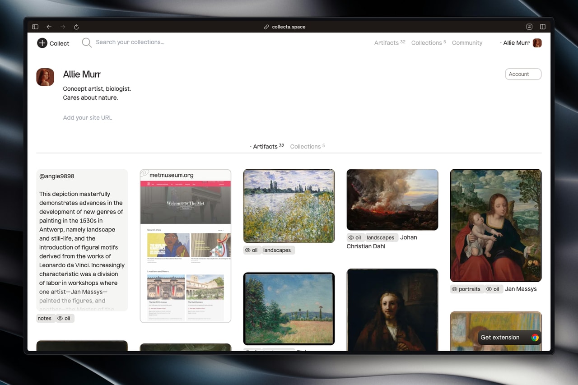Click the link icon in address bar
The width and height of the screenshot is (578, 385).
(x=266, y=27)
